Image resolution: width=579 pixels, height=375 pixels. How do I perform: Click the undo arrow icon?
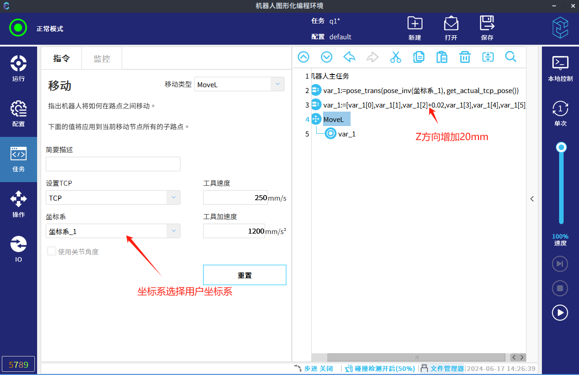349,57
